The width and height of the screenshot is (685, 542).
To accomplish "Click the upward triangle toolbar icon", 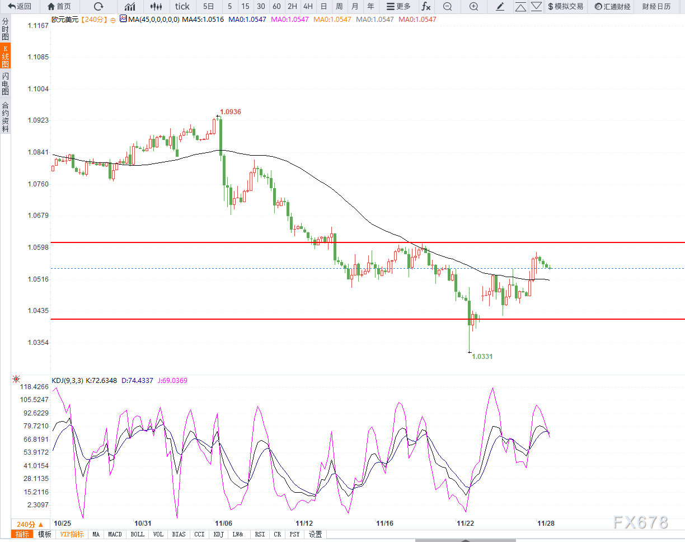I will [x=520, y=7].
